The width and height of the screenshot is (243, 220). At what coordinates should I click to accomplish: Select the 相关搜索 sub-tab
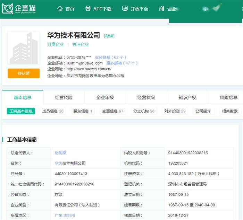coord(230,111)
